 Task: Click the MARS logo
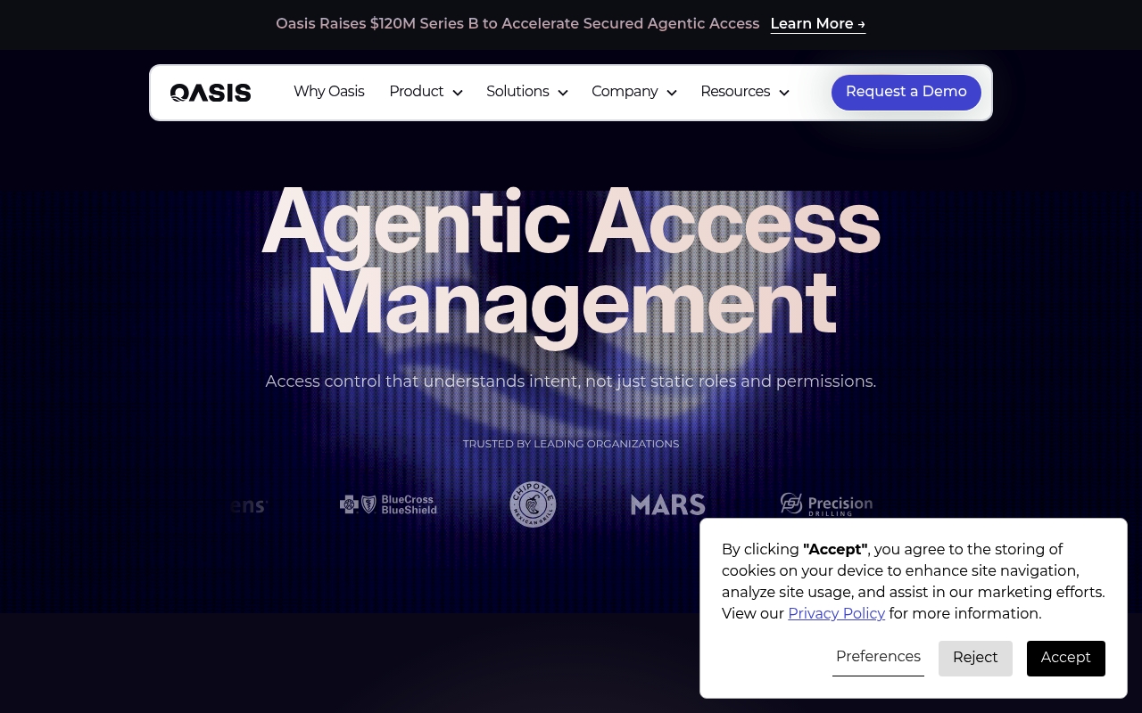coord(668,504)
